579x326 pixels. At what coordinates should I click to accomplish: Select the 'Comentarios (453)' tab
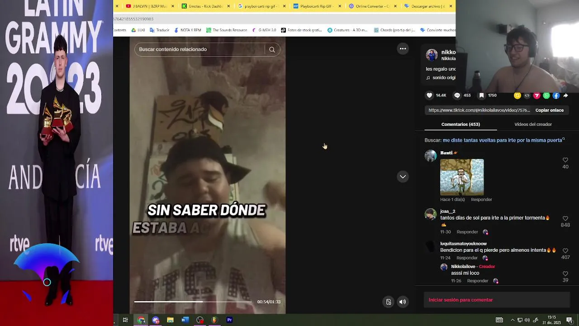460,124
